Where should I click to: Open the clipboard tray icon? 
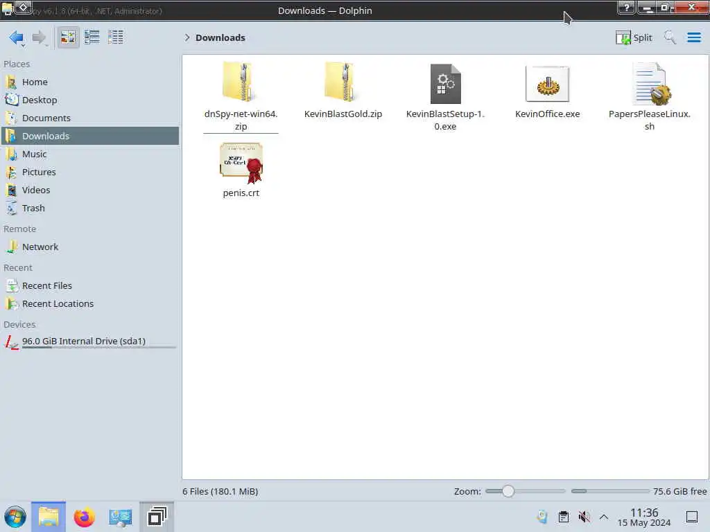click(563, 517)
